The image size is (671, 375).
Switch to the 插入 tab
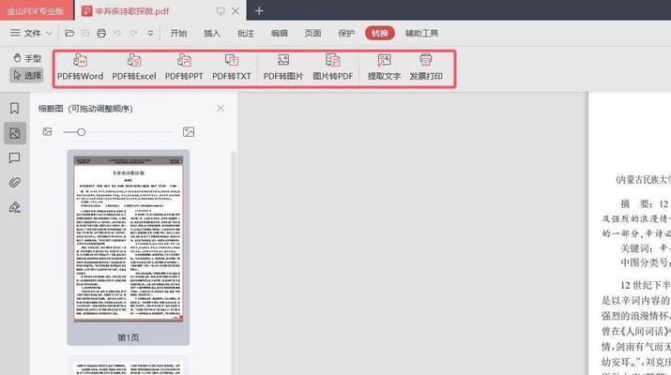(x=212, y=33)
